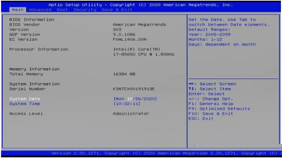Open the Save & Exit tab

coord(117,10)
